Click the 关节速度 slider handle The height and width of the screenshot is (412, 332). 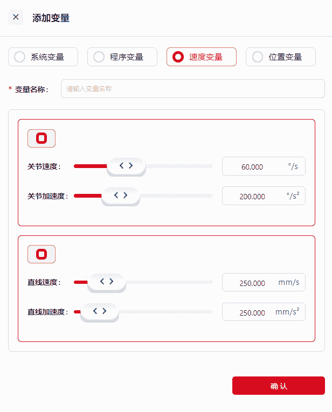[x=126, y=166]
